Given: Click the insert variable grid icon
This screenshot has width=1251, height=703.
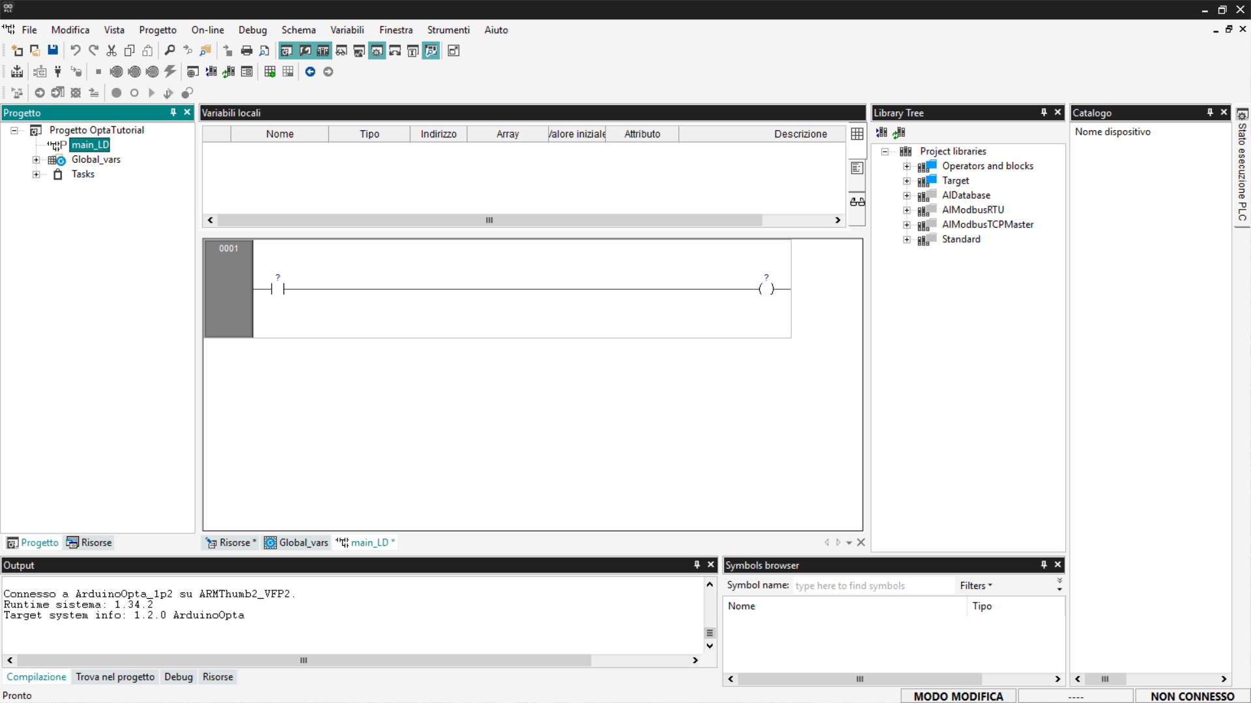Looking at the screenshot, I should pos(270,72).
